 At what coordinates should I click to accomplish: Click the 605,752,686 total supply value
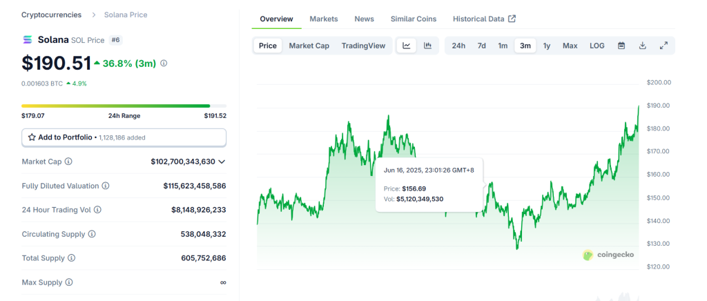204,258
